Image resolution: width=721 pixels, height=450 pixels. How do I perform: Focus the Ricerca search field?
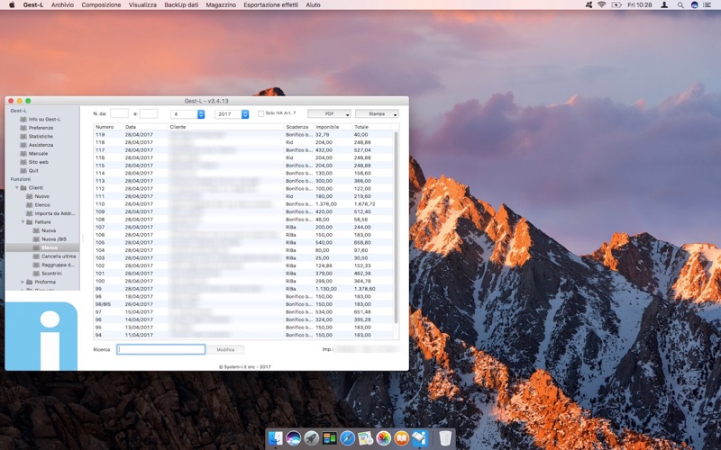tap(161, 349)
